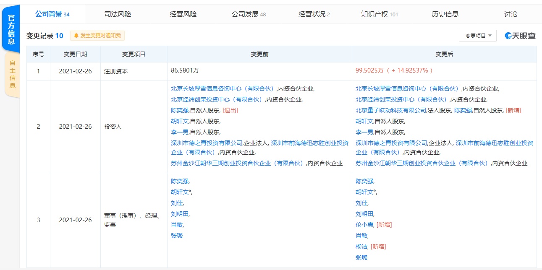Open the 历史信息 tab
Image resolution: width=542 pixels, height=270 pixels.
pyautogui.click(x=445, y=14)
